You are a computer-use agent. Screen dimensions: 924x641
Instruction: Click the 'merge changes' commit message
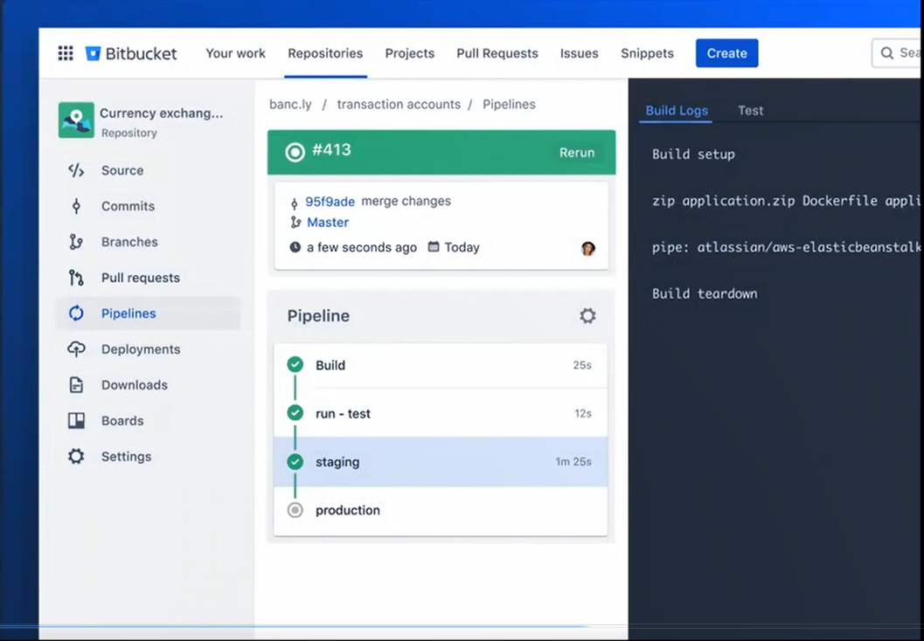click(x=406, y=202)
